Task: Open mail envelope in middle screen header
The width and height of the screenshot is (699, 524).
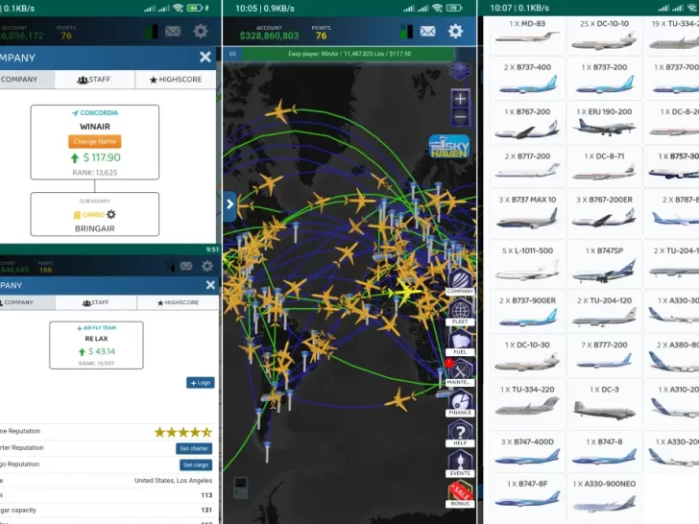Action: point(428,32)
